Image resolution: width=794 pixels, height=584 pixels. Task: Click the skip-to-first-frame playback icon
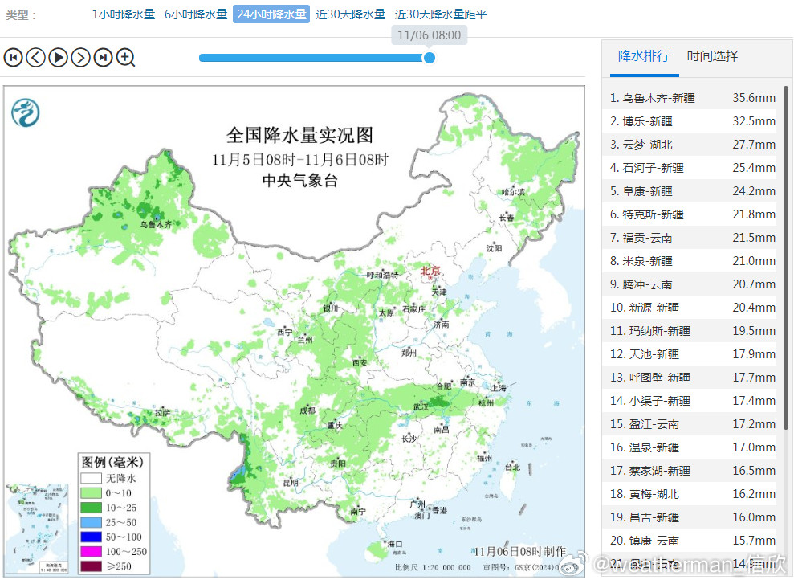(x=13, y=57)
